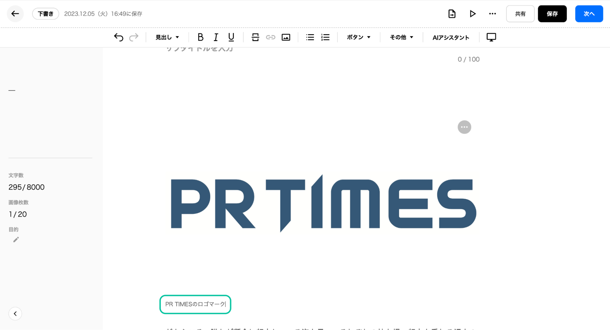
Task: Open the 見出し heading dropdown
Action: click(167, 37)
